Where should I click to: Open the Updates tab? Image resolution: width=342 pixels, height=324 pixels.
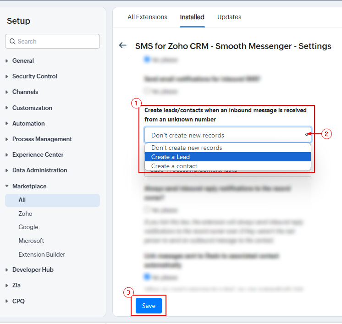click(229, 17)
